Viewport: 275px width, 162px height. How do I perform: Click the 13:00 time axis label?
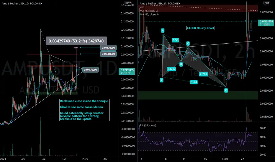click(x=225, y=159)
